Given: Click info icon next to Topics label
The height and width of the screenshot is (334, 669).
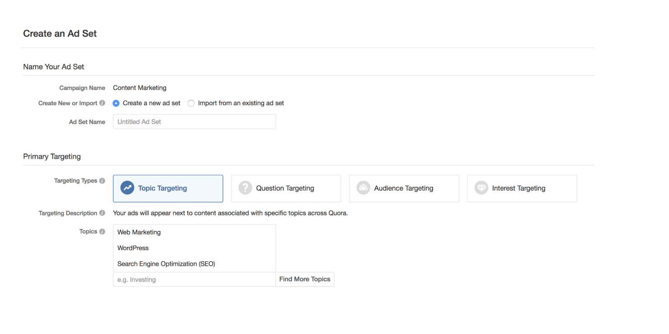Looking at the screenshot, I should click(102, 232).
